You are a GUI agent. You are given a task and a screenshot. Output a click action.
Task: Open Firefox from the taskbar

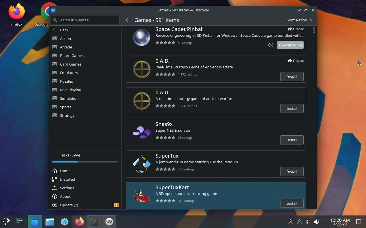click(x=79, y=221)
